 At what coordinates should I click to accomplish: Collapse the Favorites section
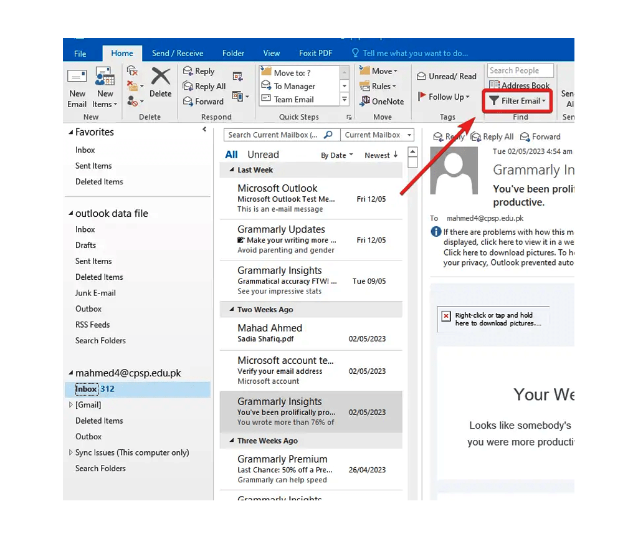tap(71, 132)
